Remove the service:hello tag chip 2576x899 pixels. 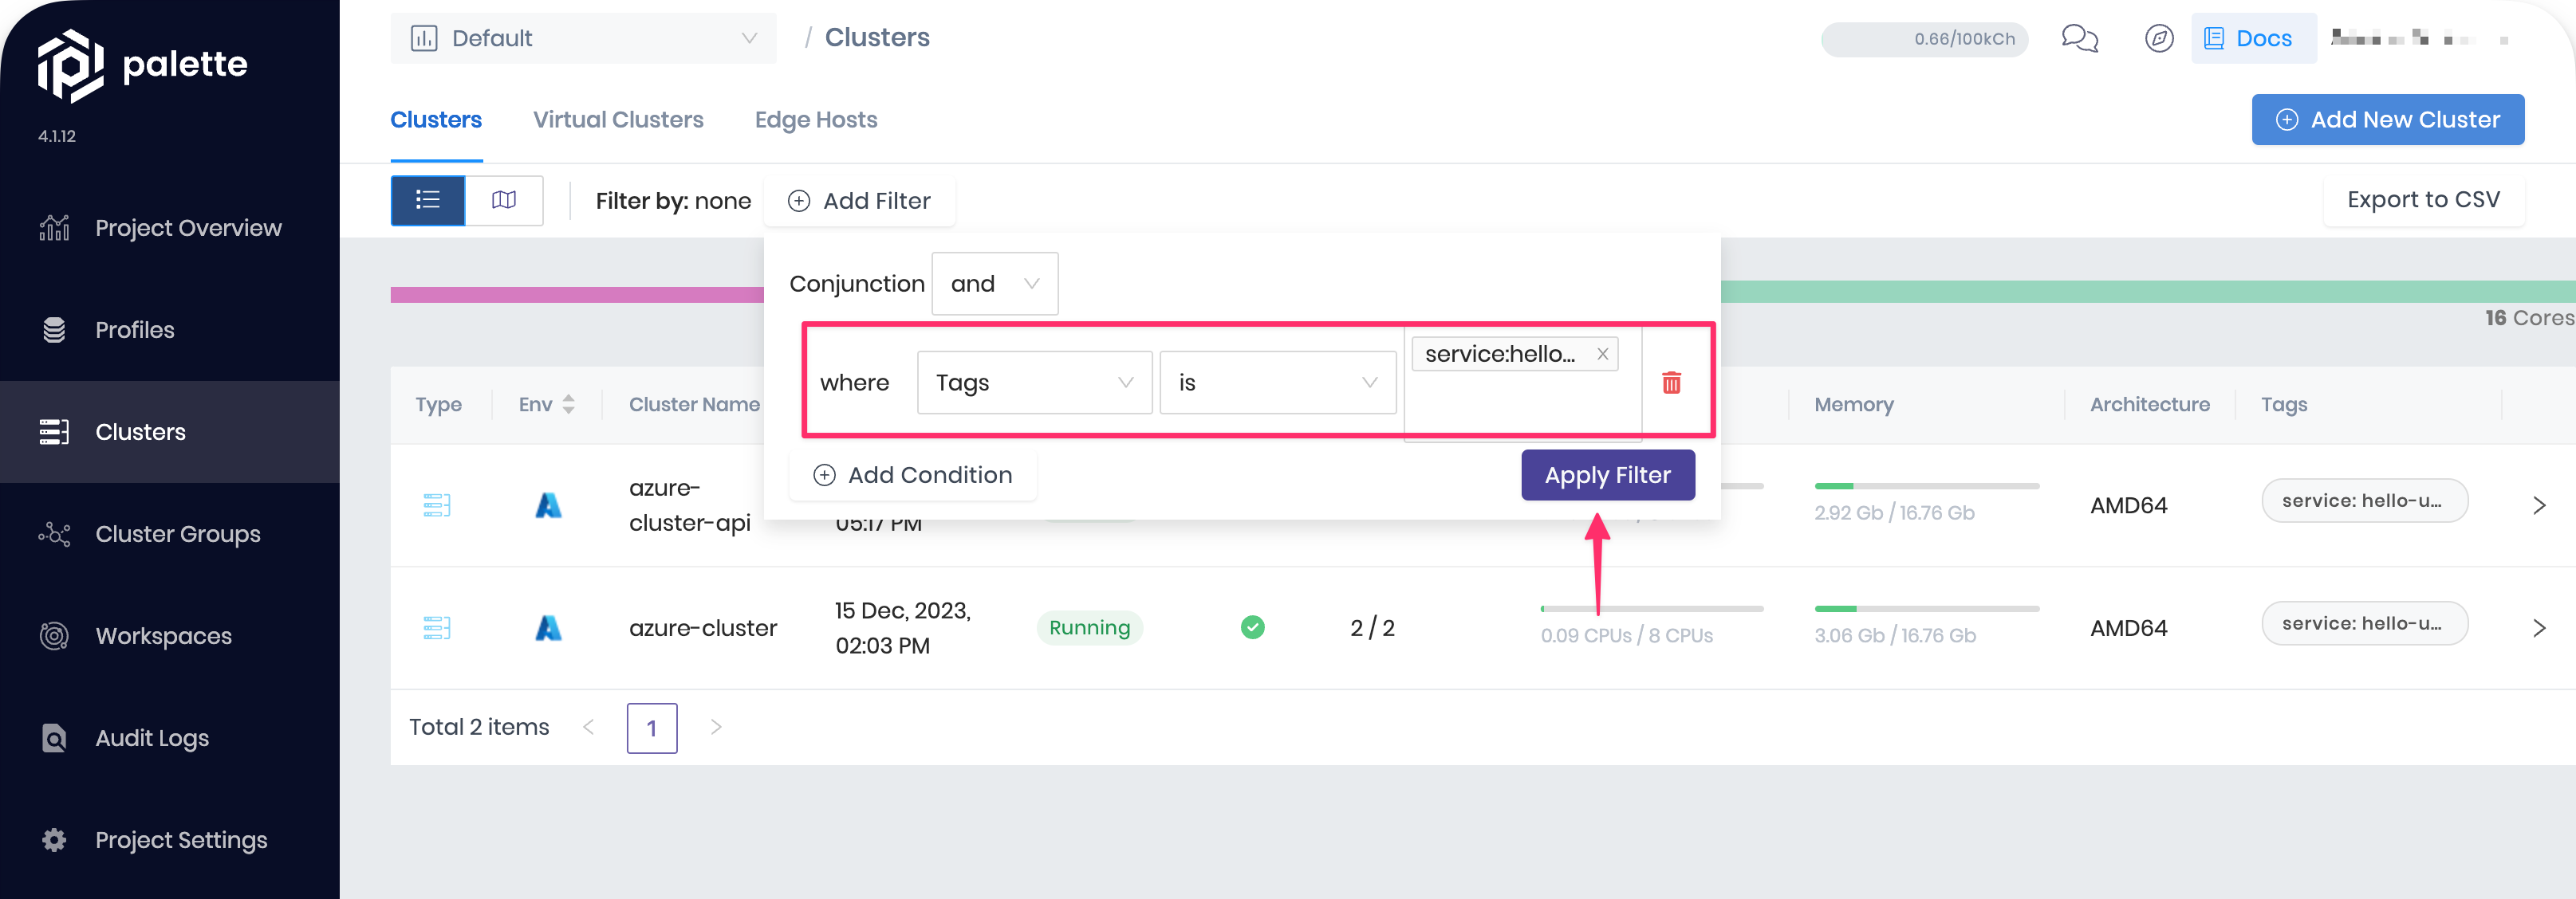pos(1602,354)
